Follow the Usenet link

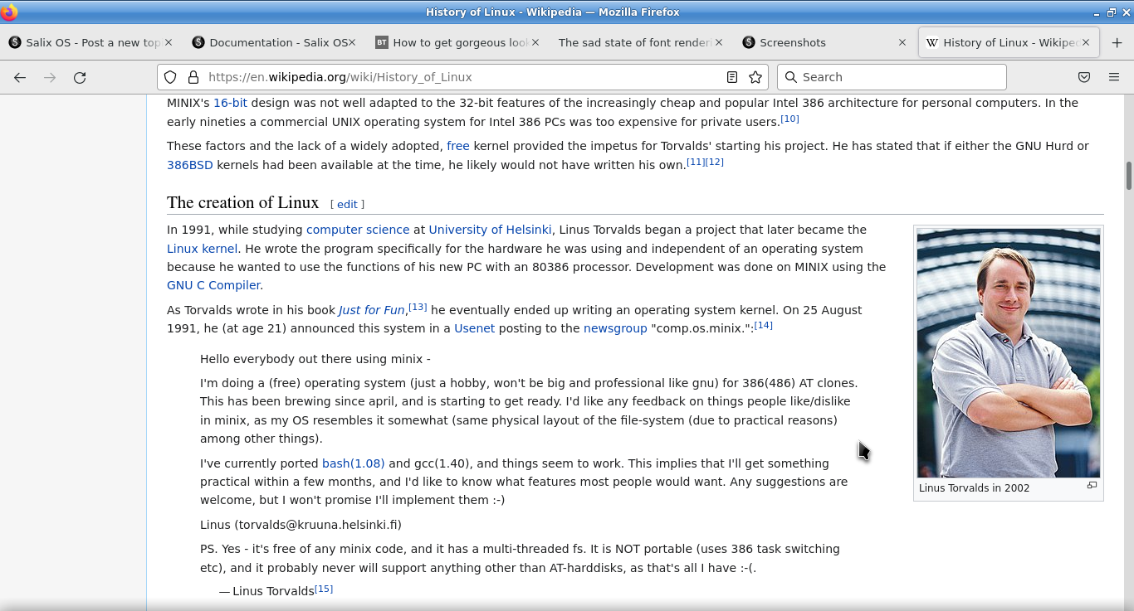tap(474, 328)
